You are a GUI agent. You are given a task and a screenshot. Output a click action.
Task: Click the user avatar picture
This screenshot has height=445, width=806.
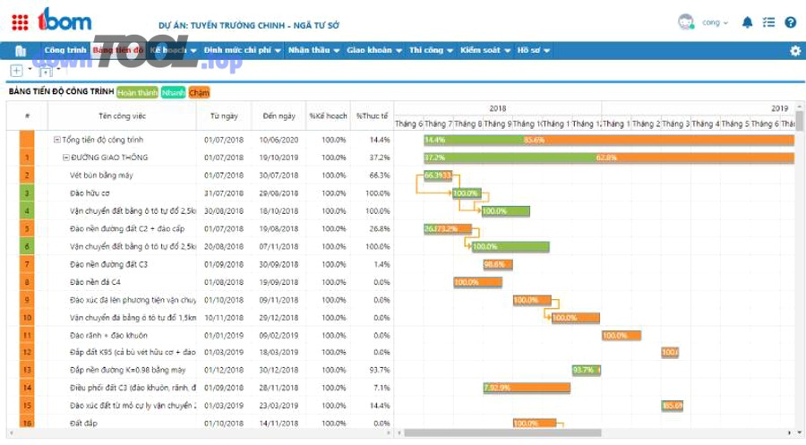[686, 22]
